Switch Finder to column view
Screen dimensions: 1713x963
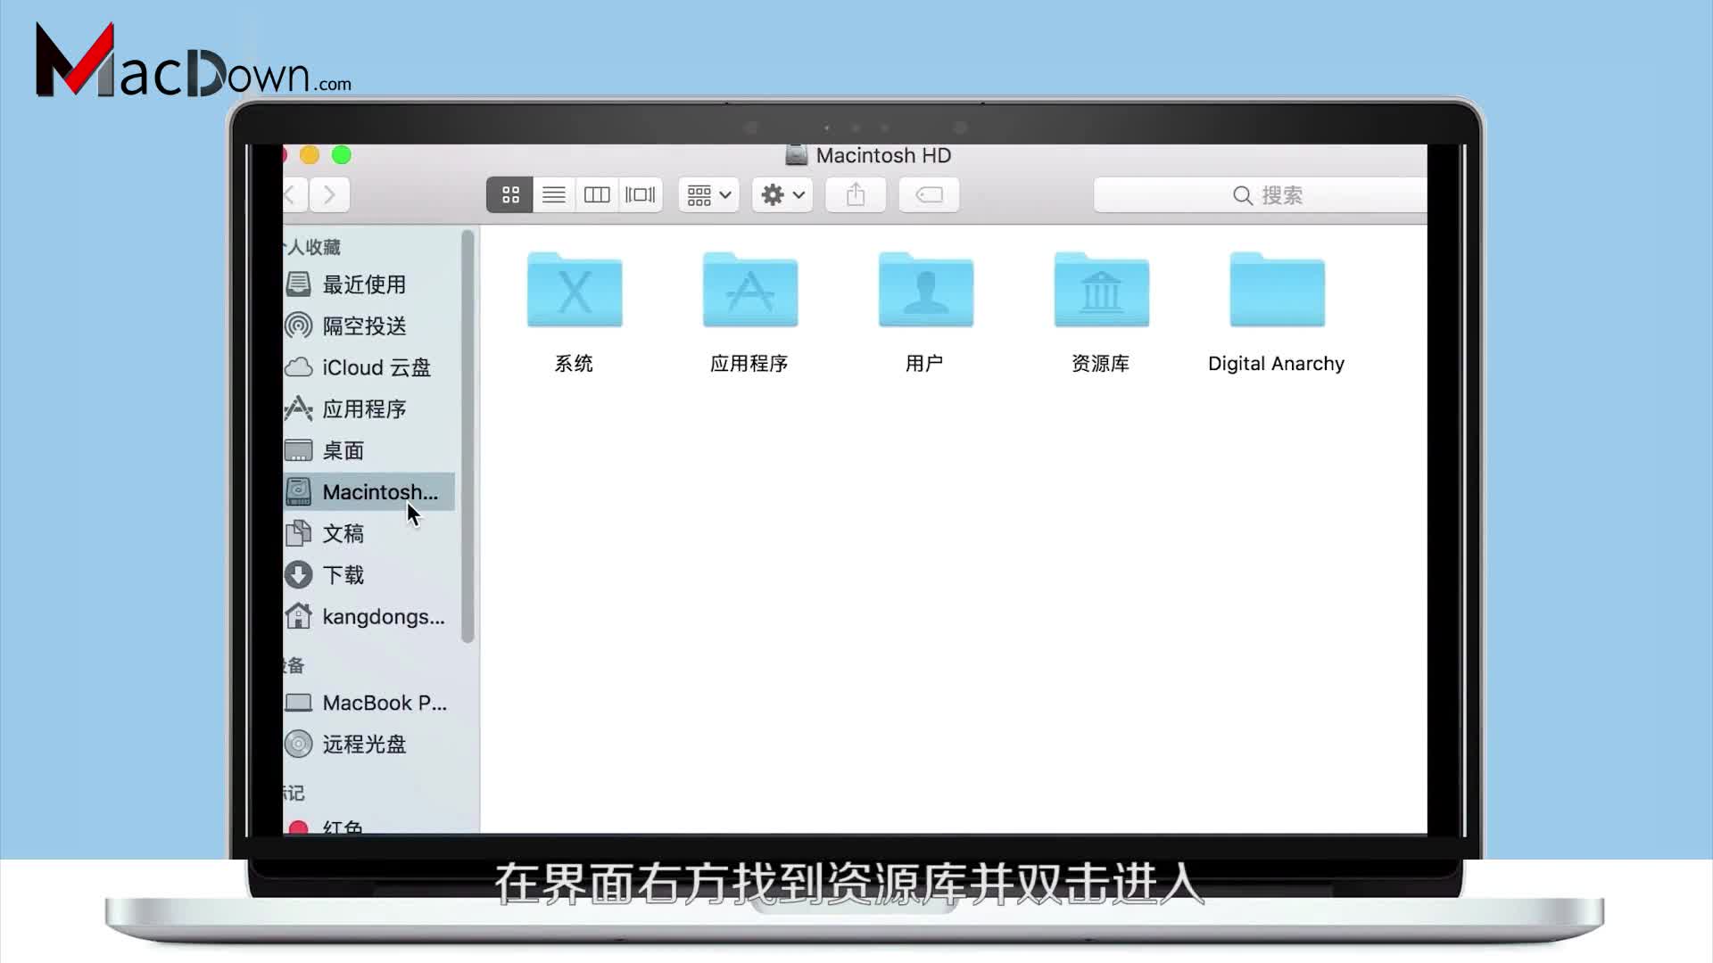pyautogui.click(x=596, y=194)
